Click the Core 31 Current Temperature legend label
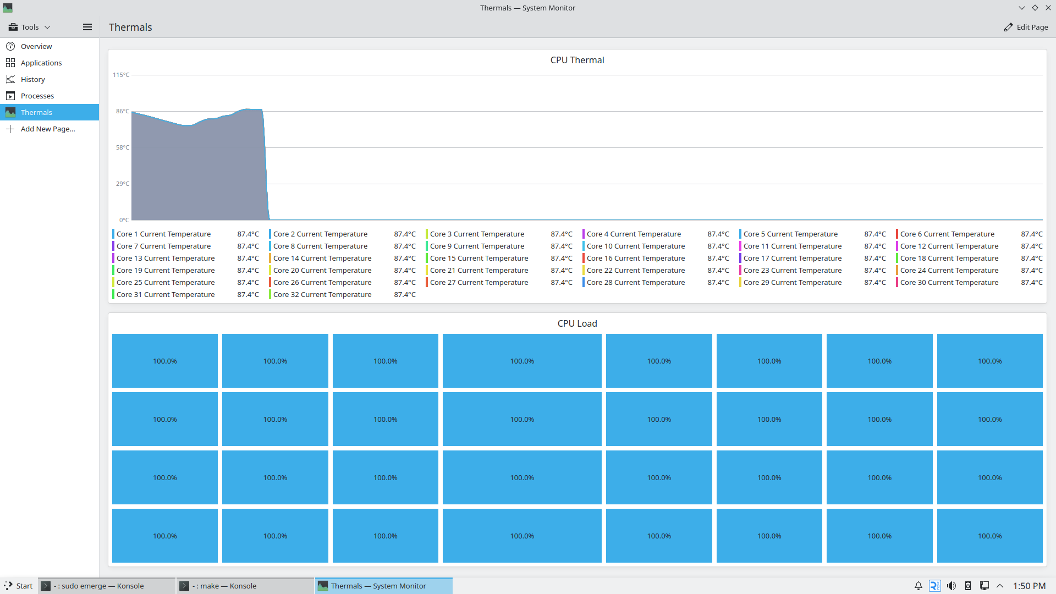This screenshot has width=1056, height=594. (x=166, y=294)
